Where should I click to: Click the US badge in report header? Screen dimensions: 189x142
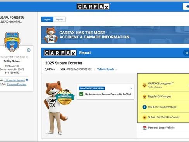pos(186,53)
